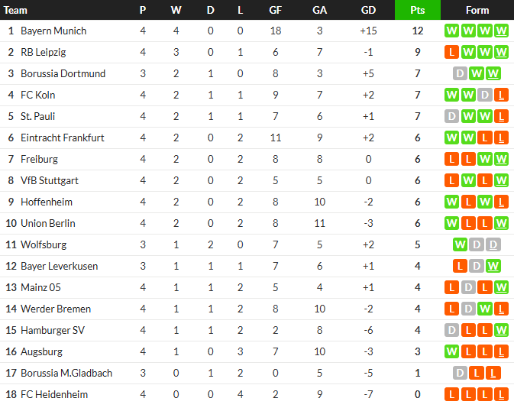Sort by the GD column header
Viewport: 514px width, 411px height.
tap(368, 10)
